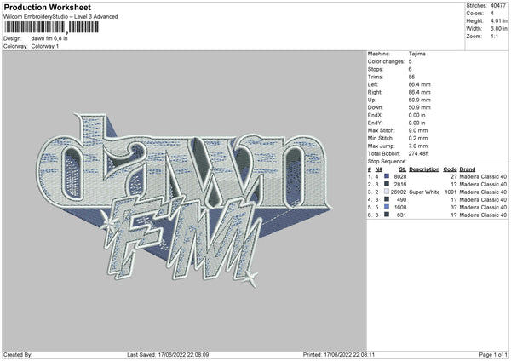Click the 'N#' column header

379,169
